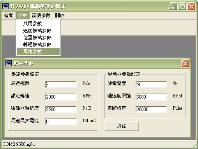198x149 pixels.
Task: Click the 馬達極數 input field
Action: pos(61,85)
